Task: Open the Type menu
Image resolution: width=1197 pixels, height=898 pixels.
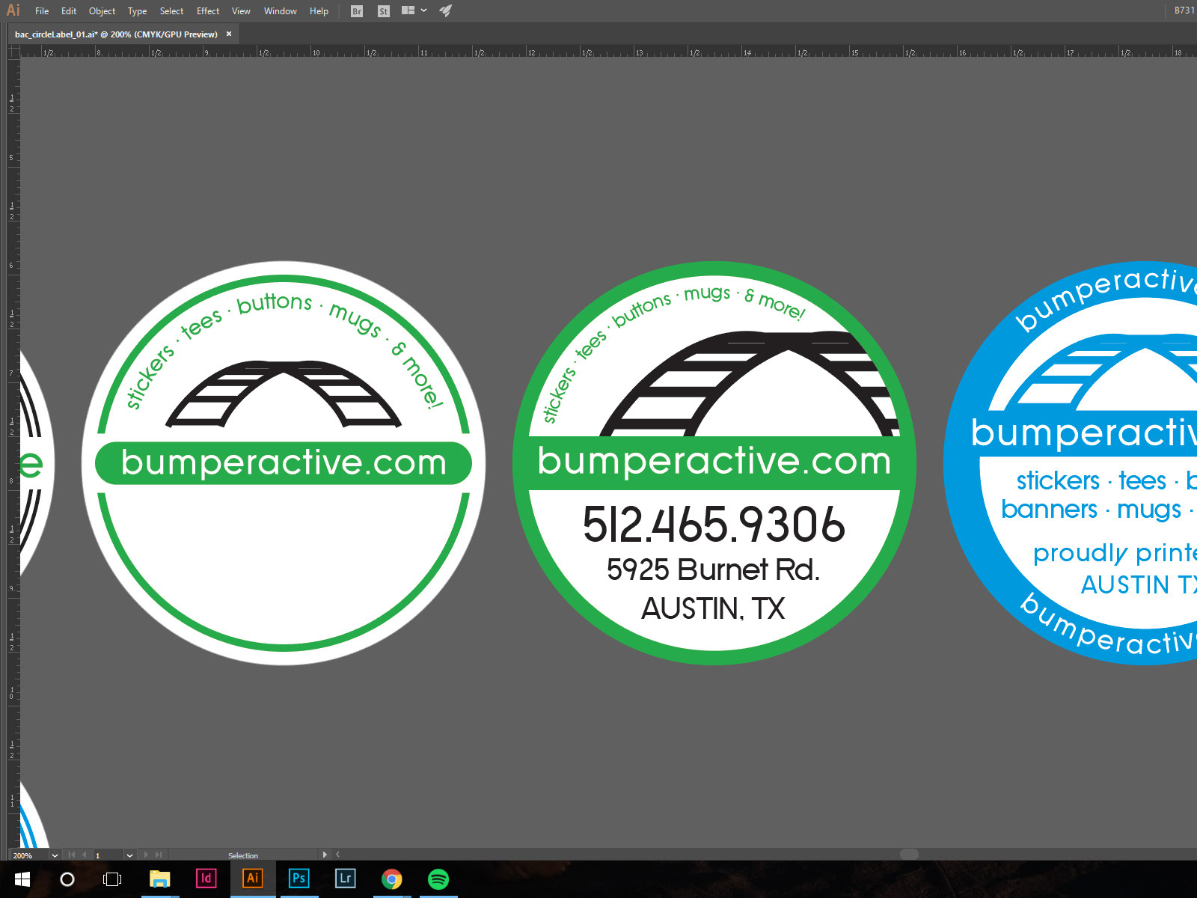Action: pos(137,11)
